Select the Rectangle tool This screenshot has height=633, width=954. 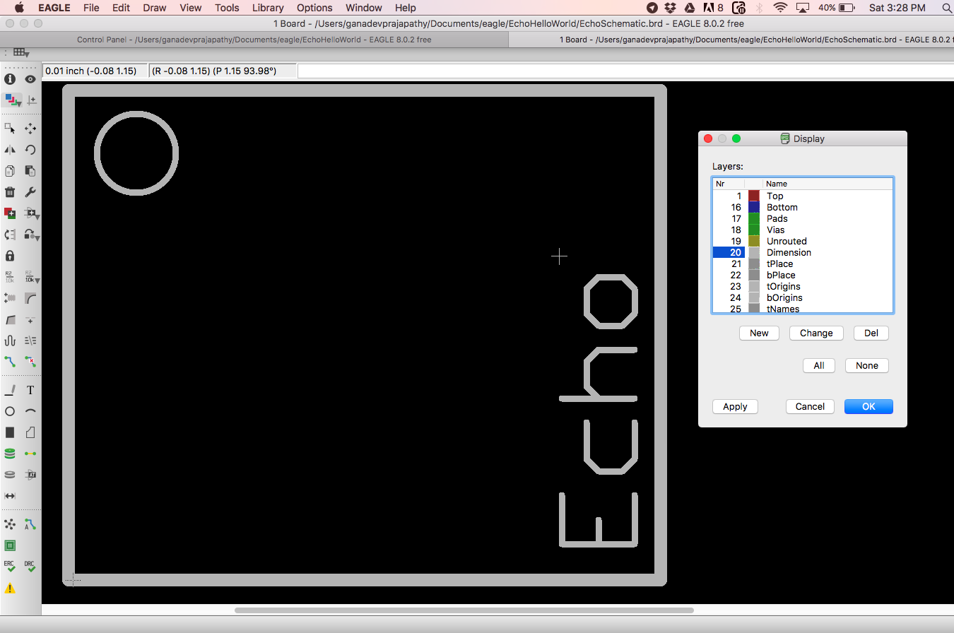click(10, 432)
